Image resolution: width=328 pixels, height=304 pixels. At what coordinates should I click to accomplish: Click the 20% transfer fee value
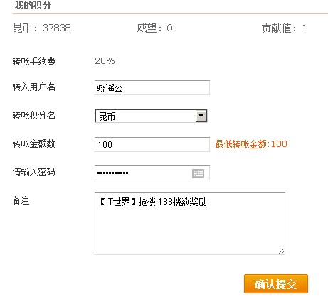[x=105, y=61]
